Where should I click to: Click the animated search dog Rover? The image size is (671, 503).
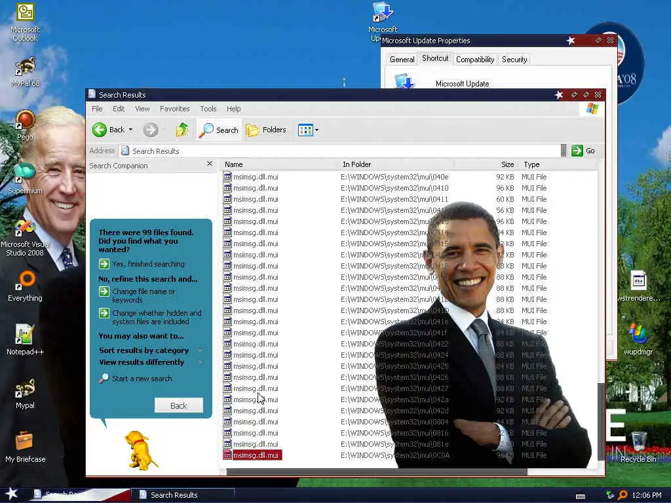(140, 451)
